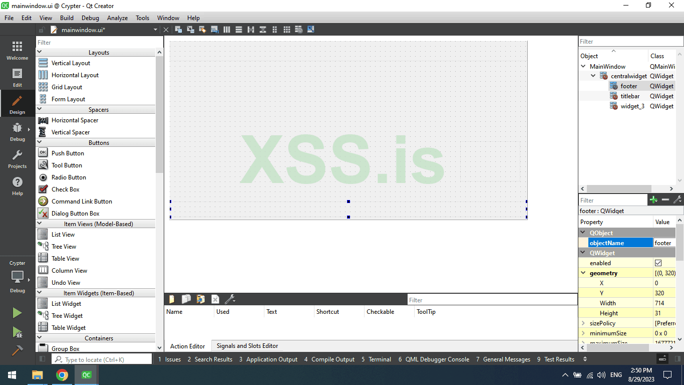Switch to the Signals and Slots Editor tab
The height and width of the screenshot is (385, 684).
tap(247, 346)
